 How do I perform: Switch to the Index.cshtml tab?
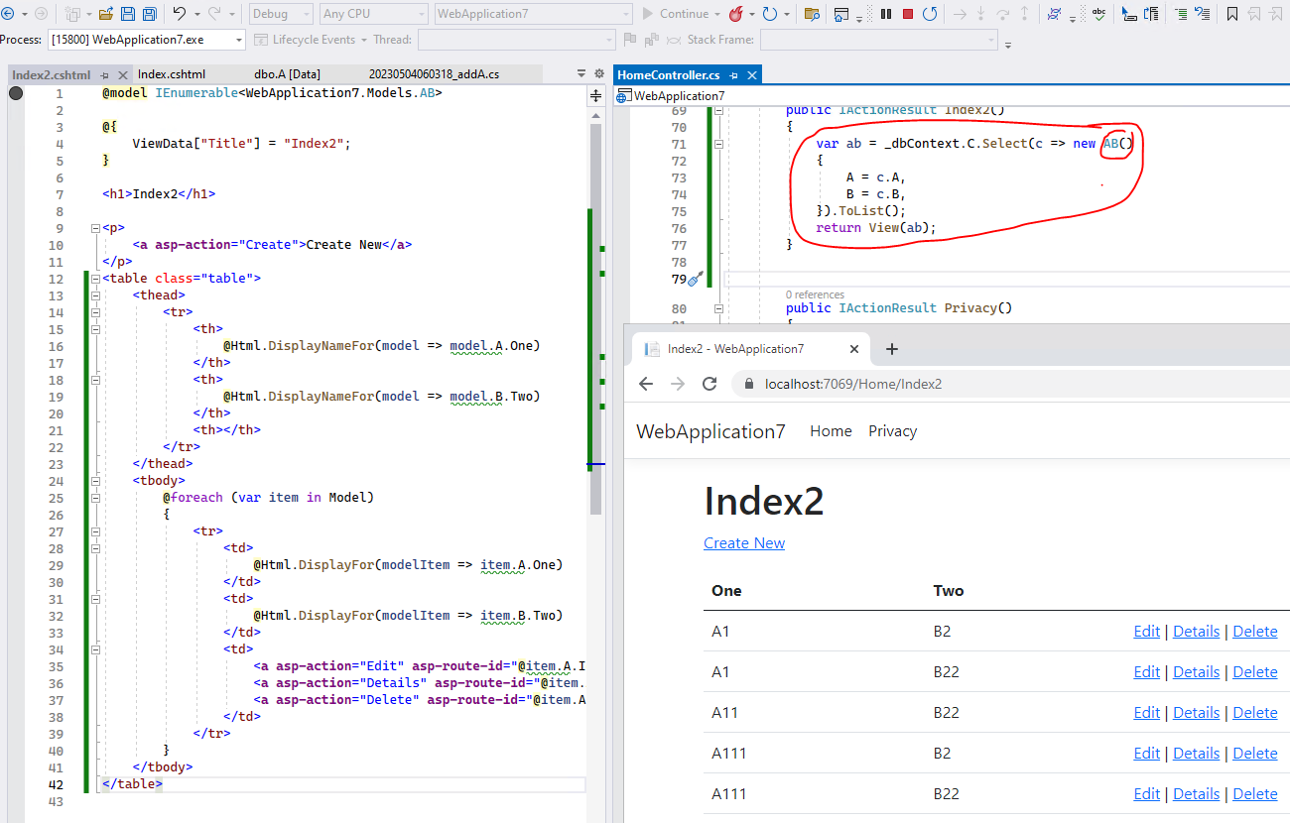tap(172, 74)
